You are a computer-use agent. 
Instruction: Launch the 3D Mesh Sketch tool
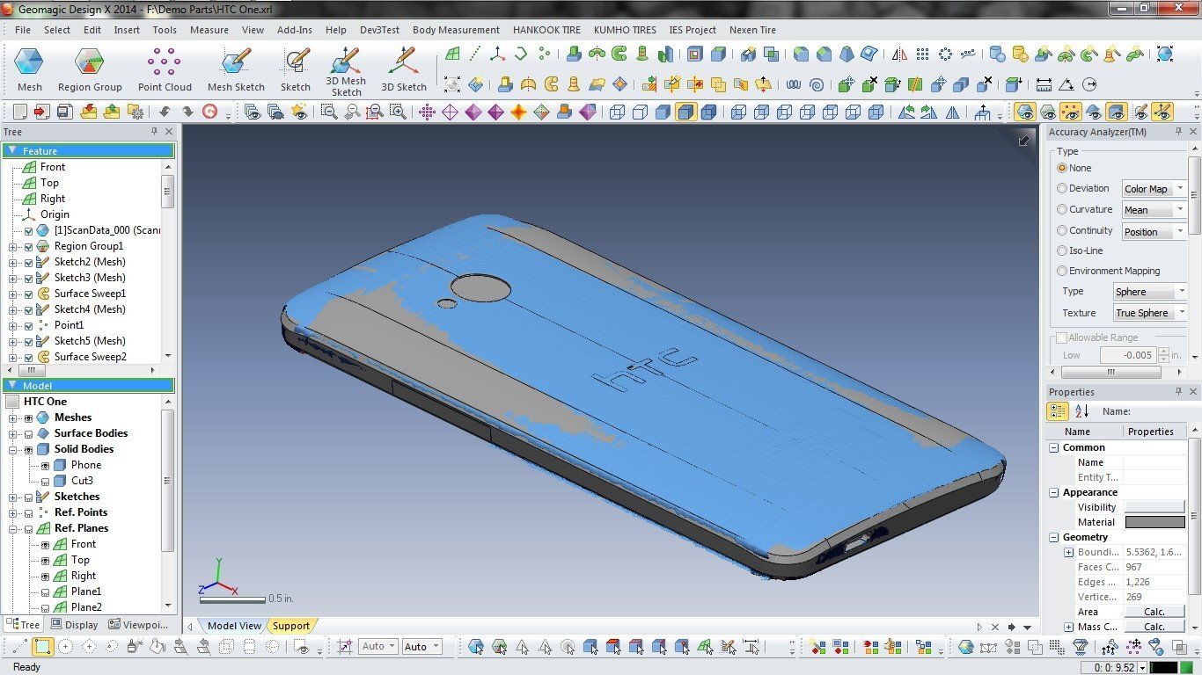pyautogui.click(x=346, y=72)
